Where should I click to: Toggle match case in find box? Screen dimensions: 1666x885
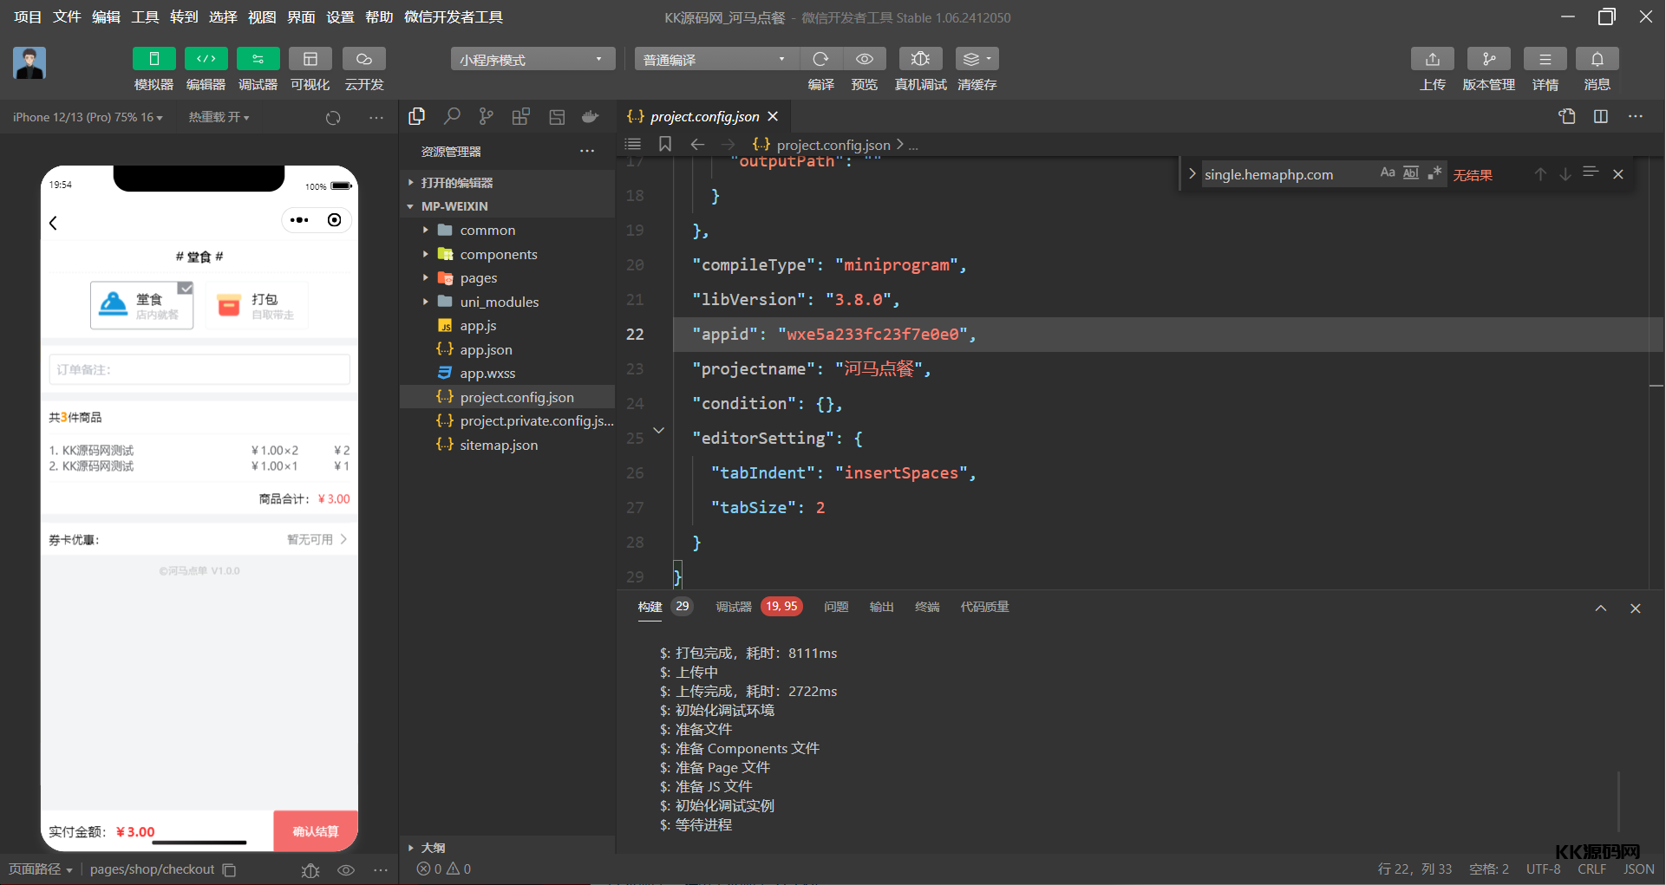(1388, 173)
